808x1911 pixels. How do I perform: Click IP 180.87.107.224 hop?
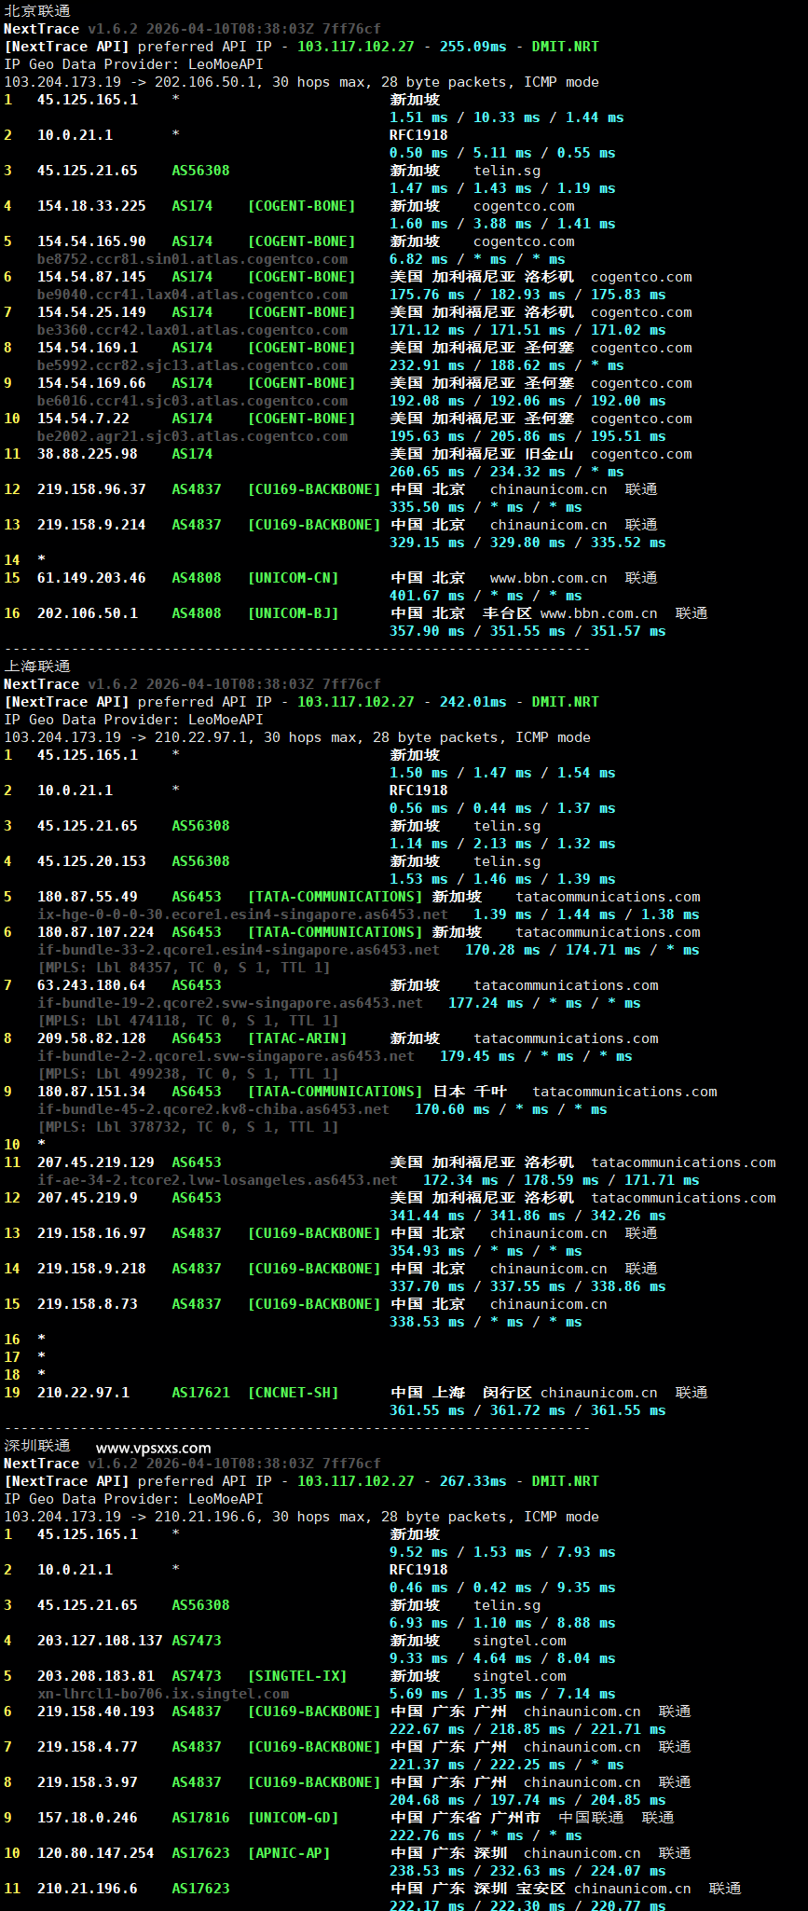pos(96,932)
